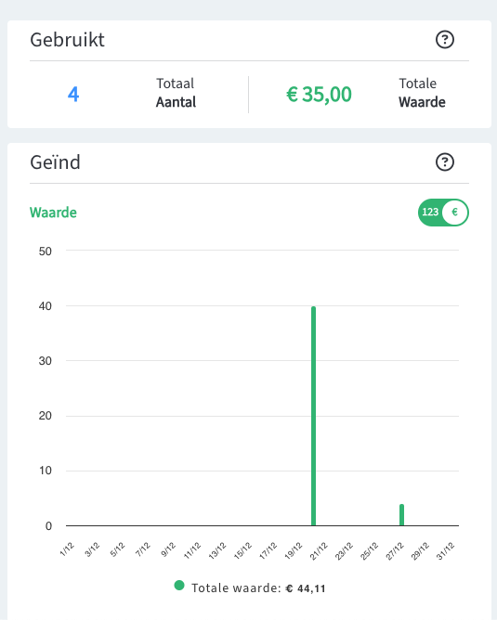Click the green Totale waarde legend dot
This screenshot has height=620, width=497.
[179, 586]
